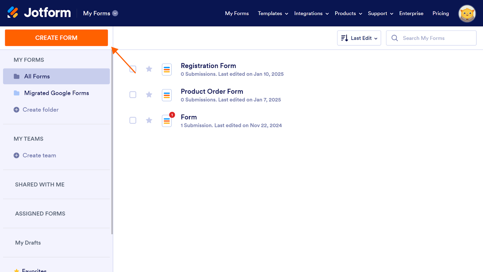
Task: Tick the Registration Form checkbox
Action: 133,69
